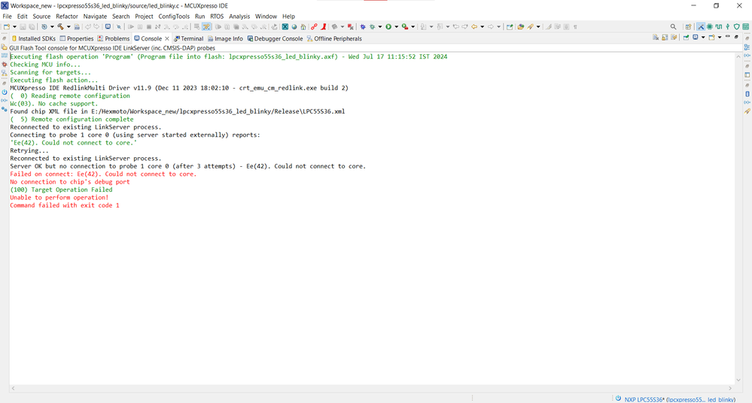
Task: Click '(100) Target Operation Failed' line
Action: pyautogui.click(x=62, y=189)
